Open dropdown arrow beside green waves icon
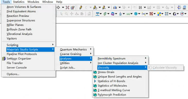The image size is (188, 99). pyautogui.click(x=131, y=14)
